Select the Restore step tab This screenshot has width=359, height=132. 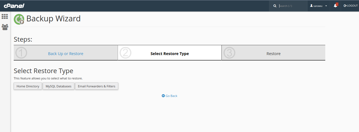(x=273, y=54)
